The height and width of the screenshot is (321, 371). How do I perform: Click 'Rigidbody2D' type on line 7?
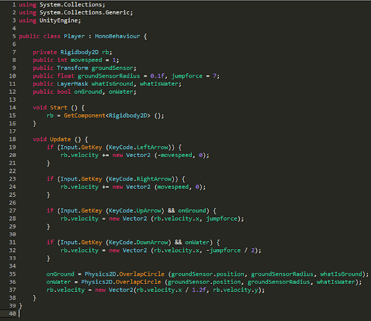[x=79, y=52]
